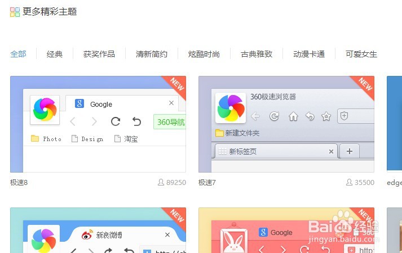Click the NEW ribbon on 极速8 theme
Image resolution: width=402 pixels, height=253 pixels.
pos(177,85)
